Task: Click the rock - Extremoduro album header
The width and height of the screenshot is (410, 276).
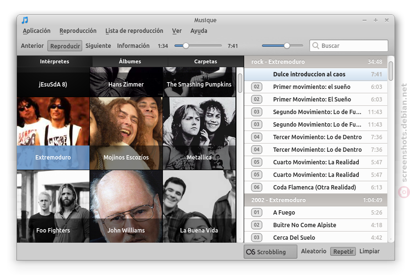Action: (x=316, y=62)
